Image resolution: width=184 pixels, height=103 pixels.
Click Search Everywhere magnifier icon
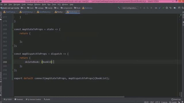tap(183, 8)
